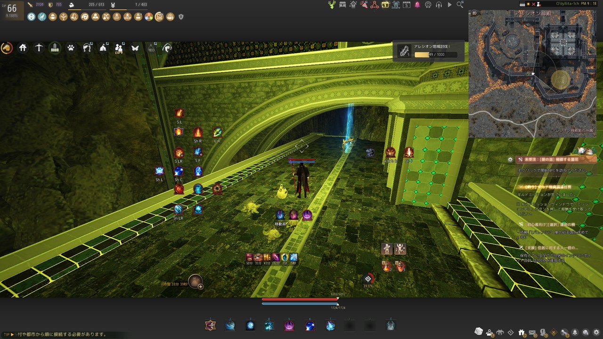
Task: Click the 2104 attack power value
Action: 39,5
